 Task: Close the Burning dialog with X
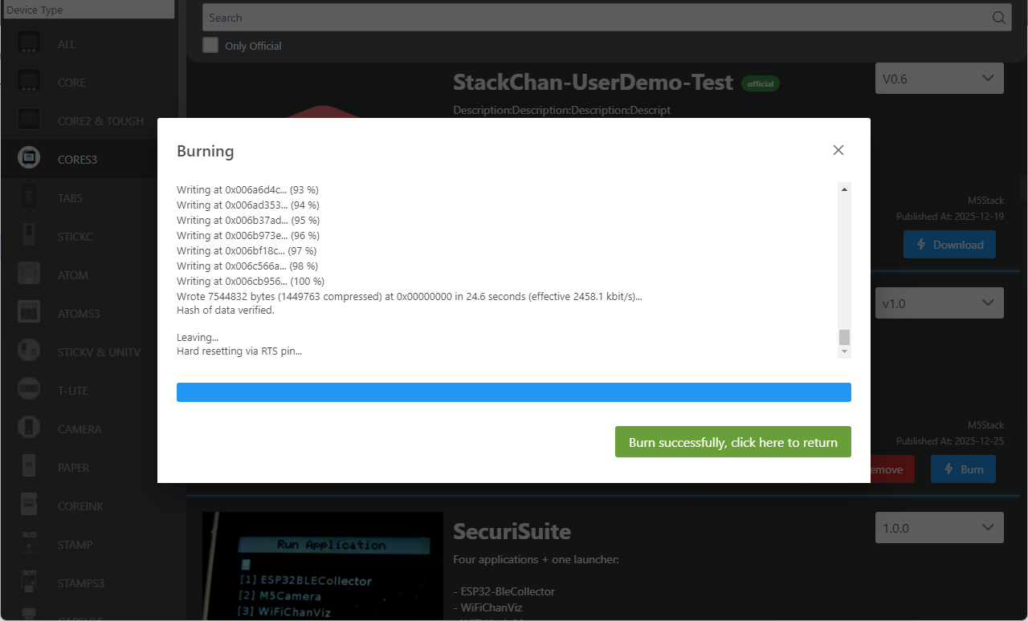(x=838, y=150)
